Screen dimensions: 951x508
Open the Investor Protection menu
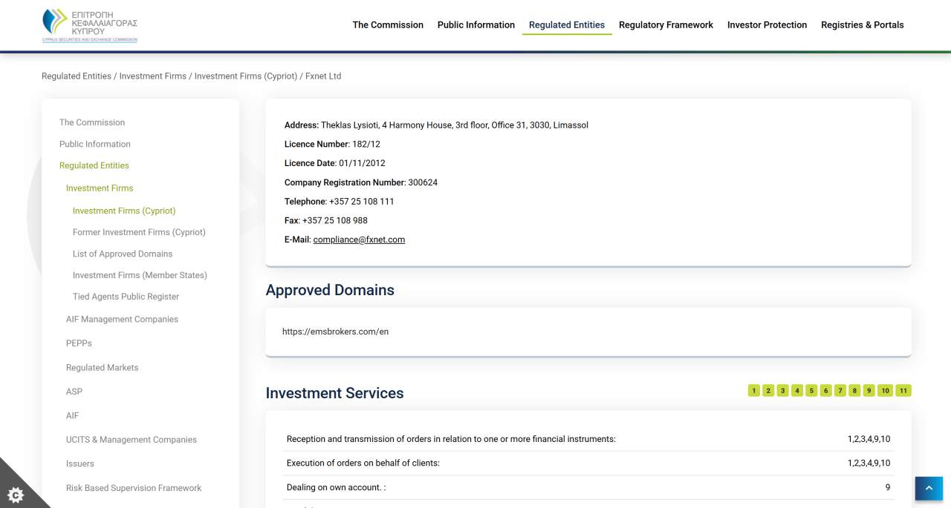767,24
